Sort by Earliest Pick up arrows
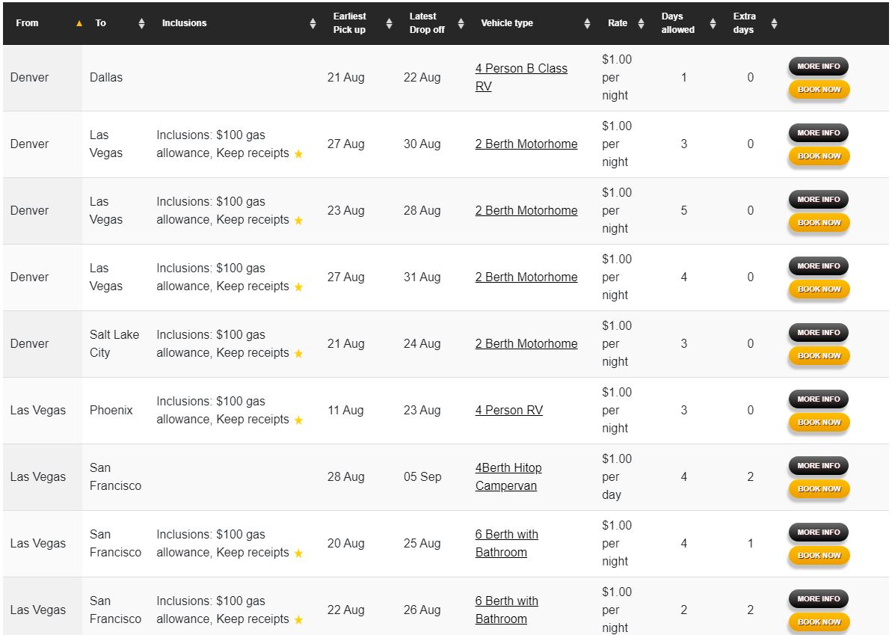This screenshot has height=635, width=892. coord(389,23)
